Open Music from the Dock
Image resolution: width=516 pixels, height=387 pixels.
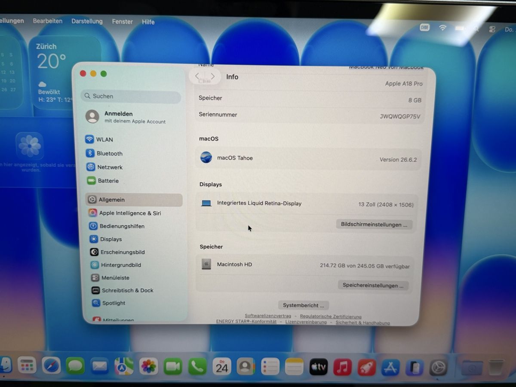[343, 367]
